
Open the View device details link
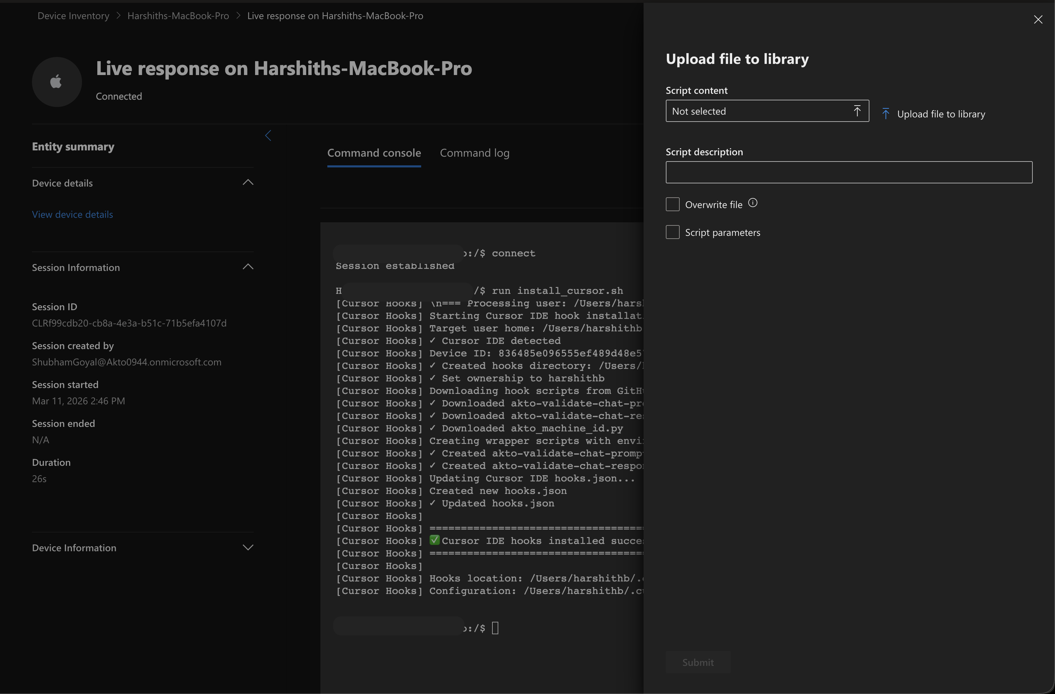[72, 215]
